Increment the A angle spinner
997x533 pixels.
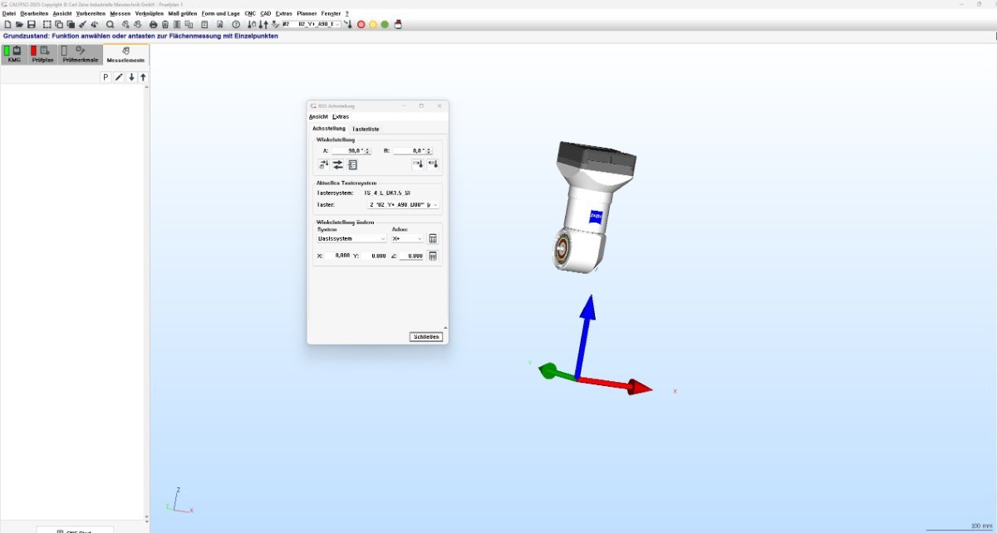click(x=368, y=149)
